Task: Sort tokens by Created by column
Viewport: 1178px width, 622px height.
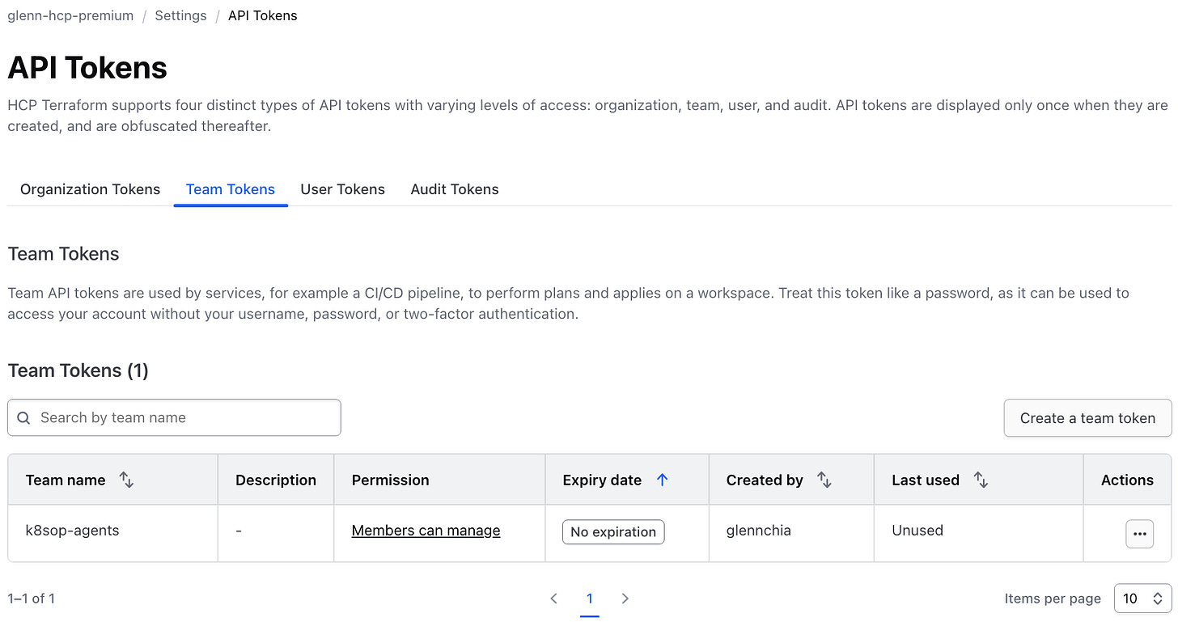Action: [824, 479]
